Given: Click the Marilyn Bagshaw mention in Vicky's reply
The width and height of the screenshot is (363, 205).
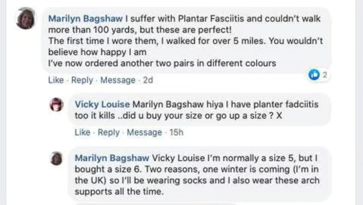Looking at the screenshot, I should [168, 104].
